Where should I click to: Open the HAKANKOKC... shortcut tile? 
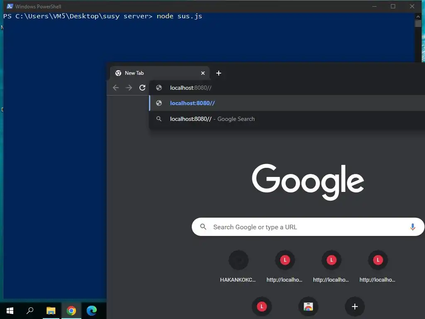click(x=238, y=267)
